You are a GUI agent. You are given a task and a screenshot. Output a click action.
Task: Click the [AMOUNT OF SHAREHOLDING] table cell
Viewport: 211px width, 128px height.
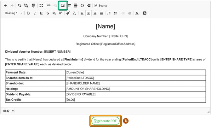click(x=135, y=89)
